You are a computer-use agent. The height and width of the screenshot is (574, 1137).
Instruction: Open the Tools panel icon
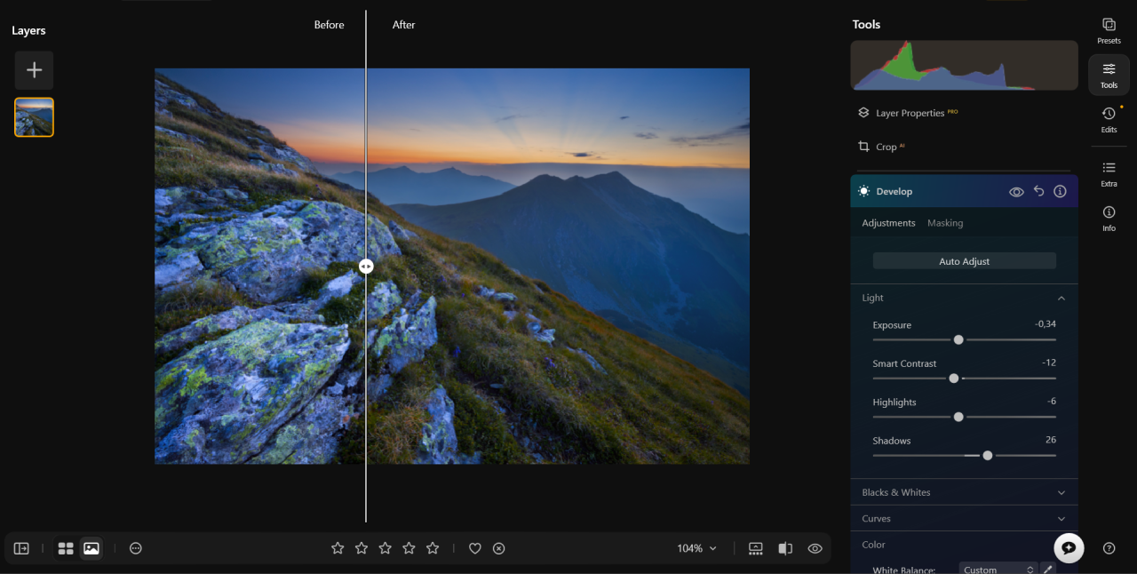1109,75
